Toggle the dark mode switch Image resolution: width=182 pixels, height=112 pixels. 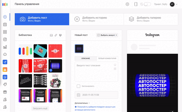coord(147,4)
